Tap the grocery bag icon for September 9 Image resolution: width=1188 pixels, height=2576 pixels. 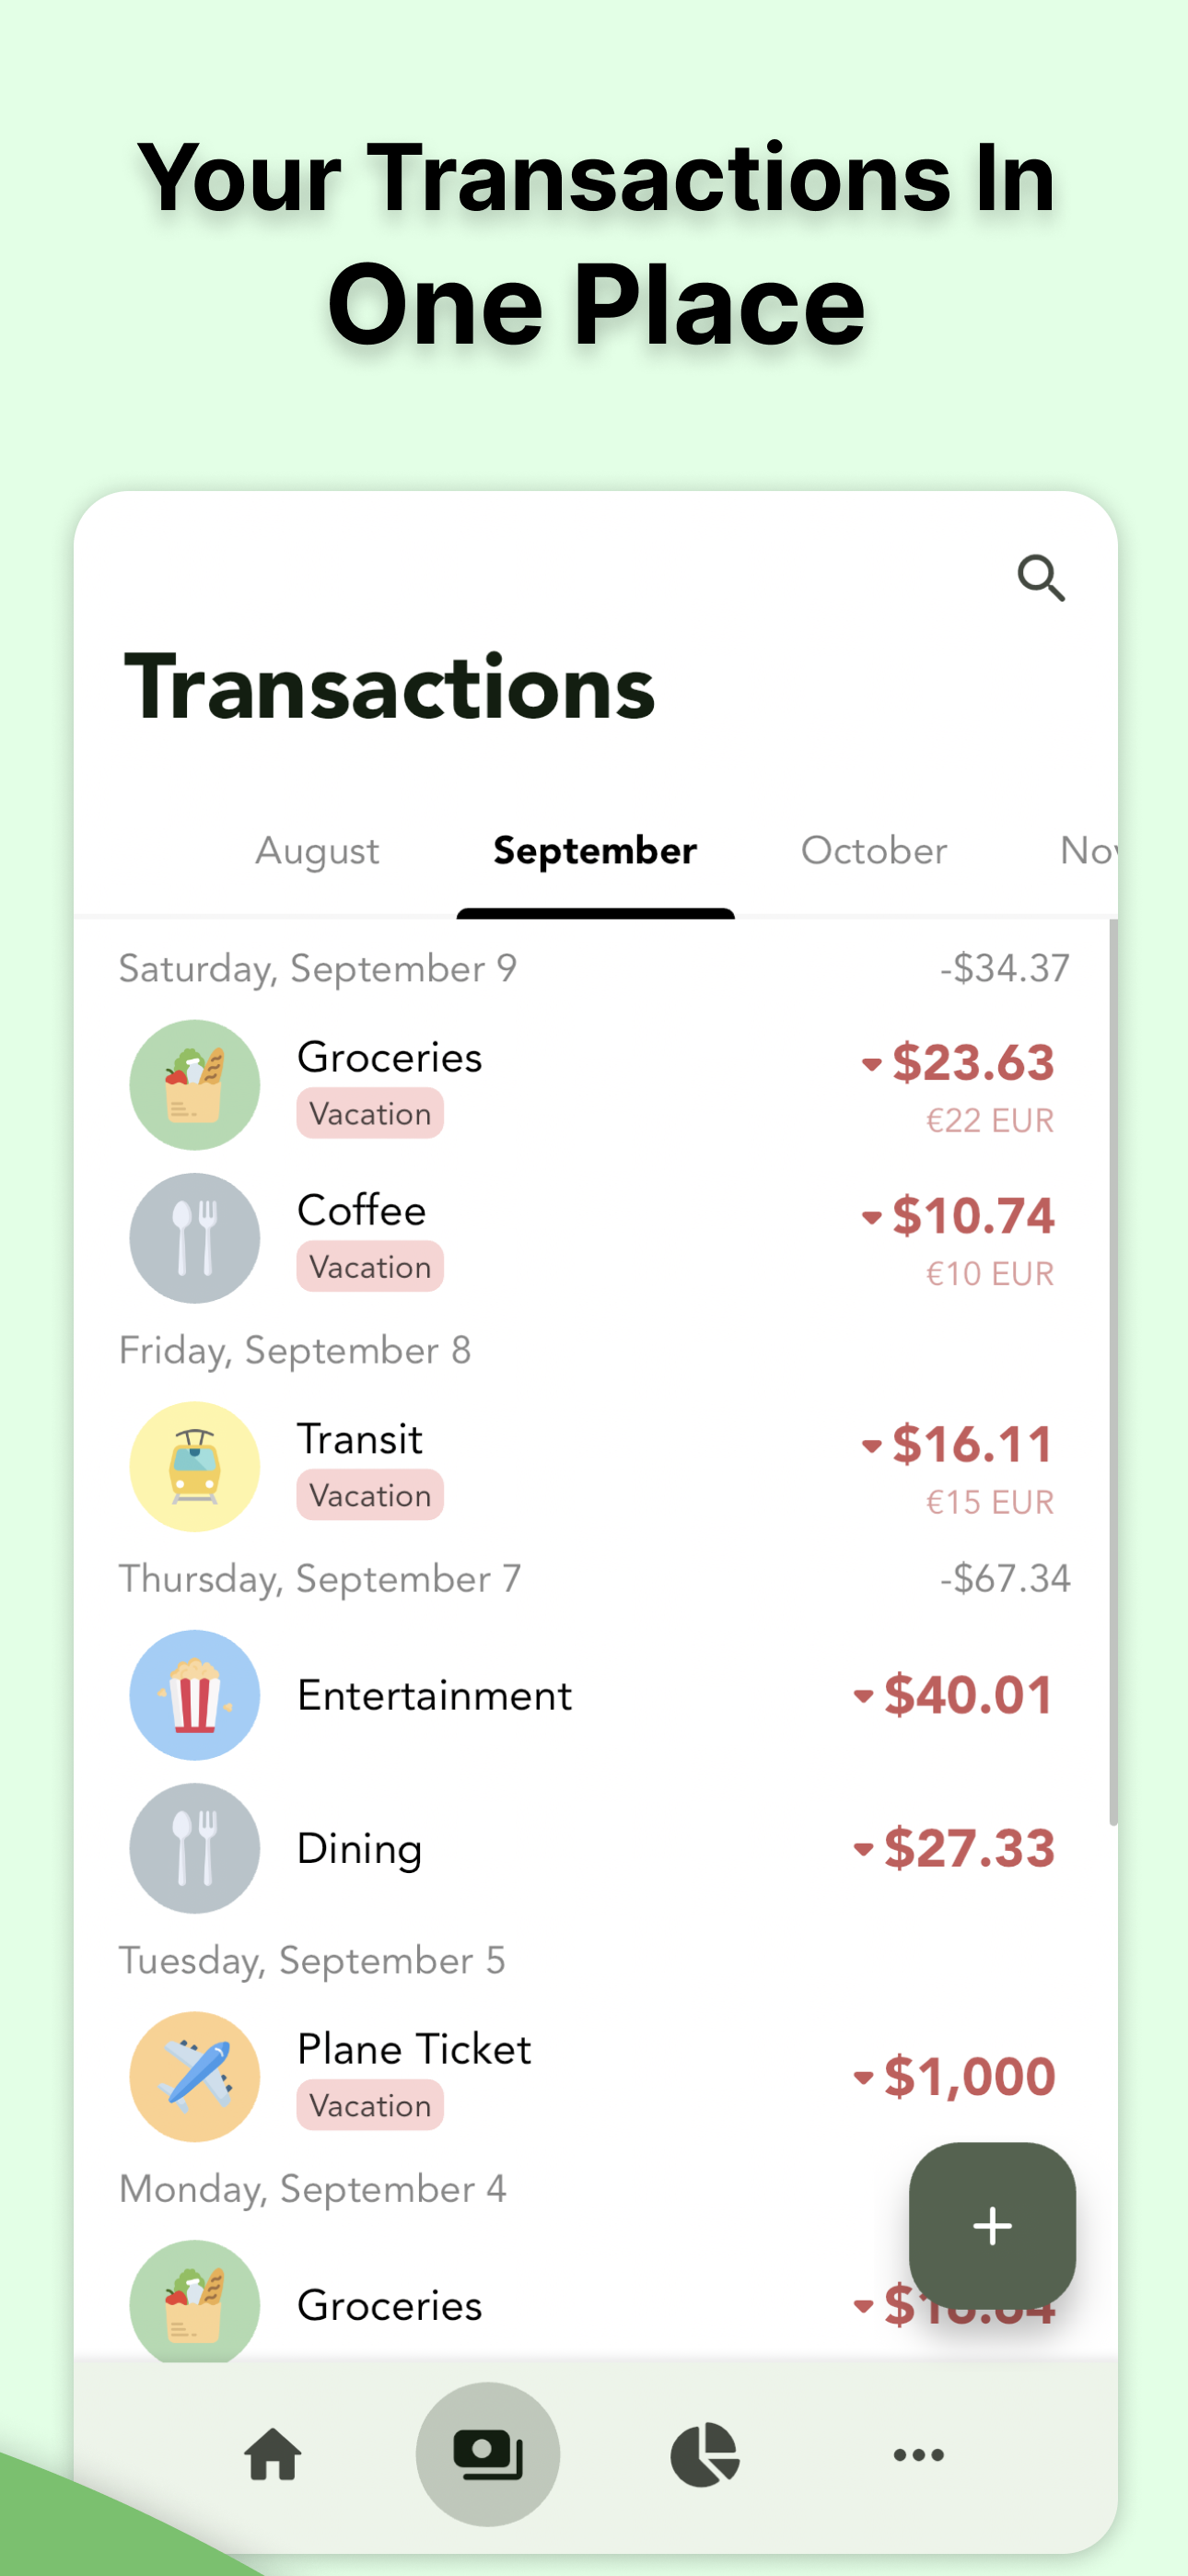(x=195, y=1085)
